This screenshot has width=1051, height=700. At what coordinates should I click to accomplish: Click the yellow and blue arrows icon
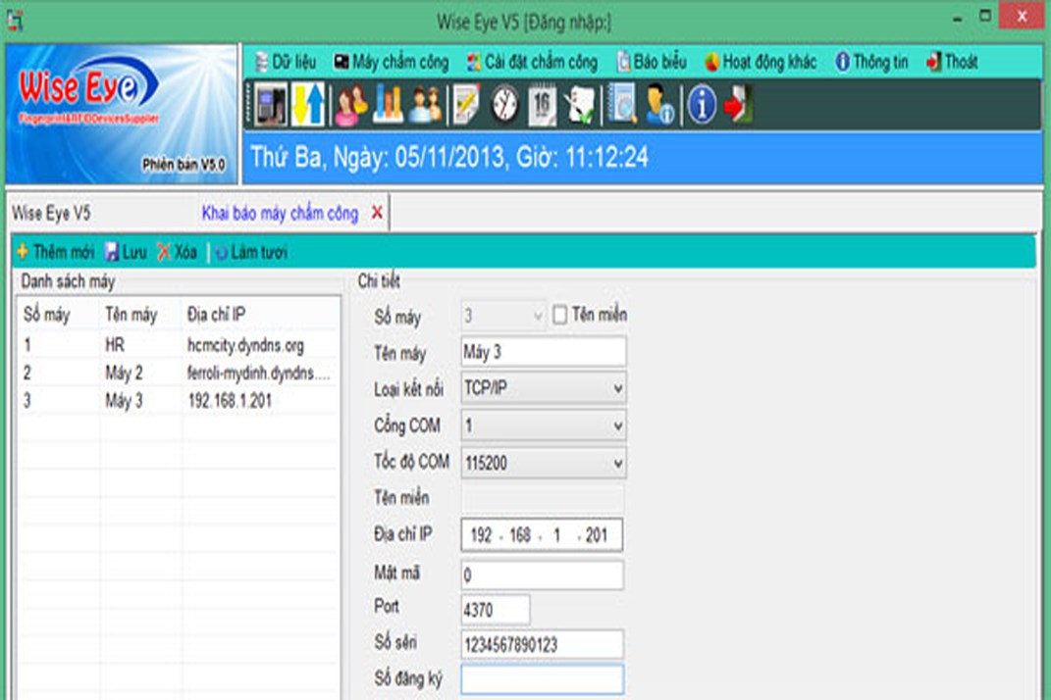(x=308, y=105)
